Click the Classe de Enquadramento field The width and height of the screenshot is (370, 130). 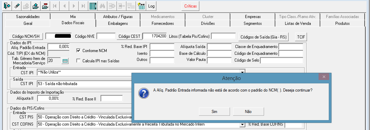click(x=291, y=47)
